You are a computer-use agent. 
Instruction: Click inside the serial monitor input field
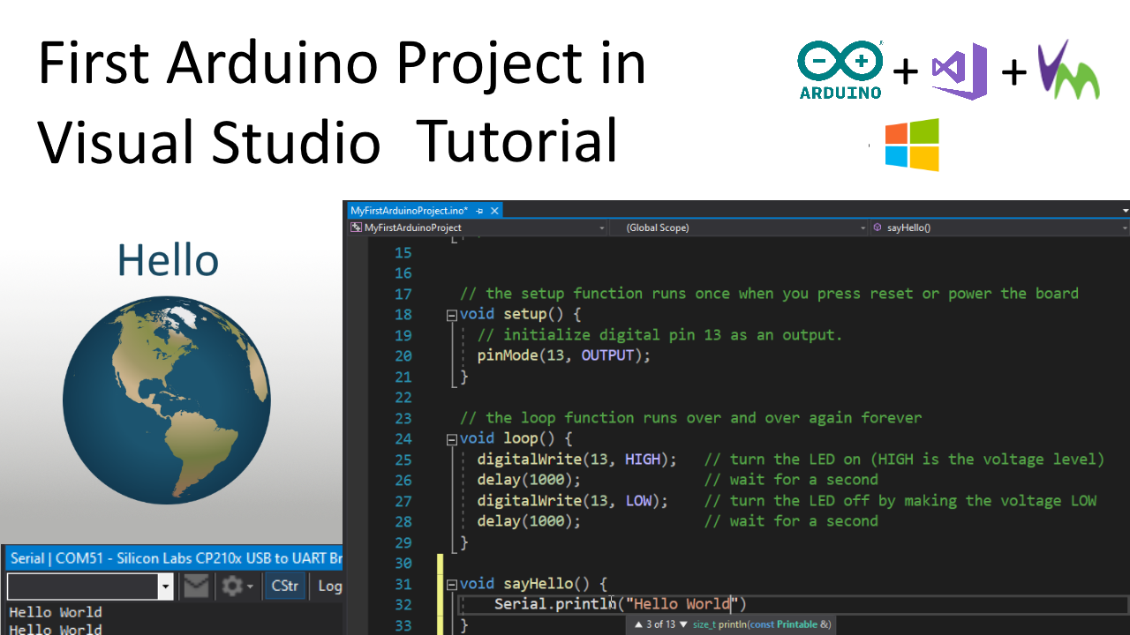(84, 586)
